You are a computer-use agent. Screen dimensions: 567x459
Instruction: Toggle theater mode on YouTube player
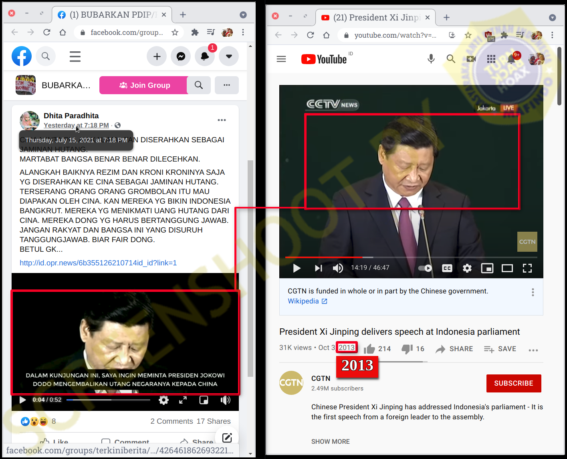(x=507, y=268)
